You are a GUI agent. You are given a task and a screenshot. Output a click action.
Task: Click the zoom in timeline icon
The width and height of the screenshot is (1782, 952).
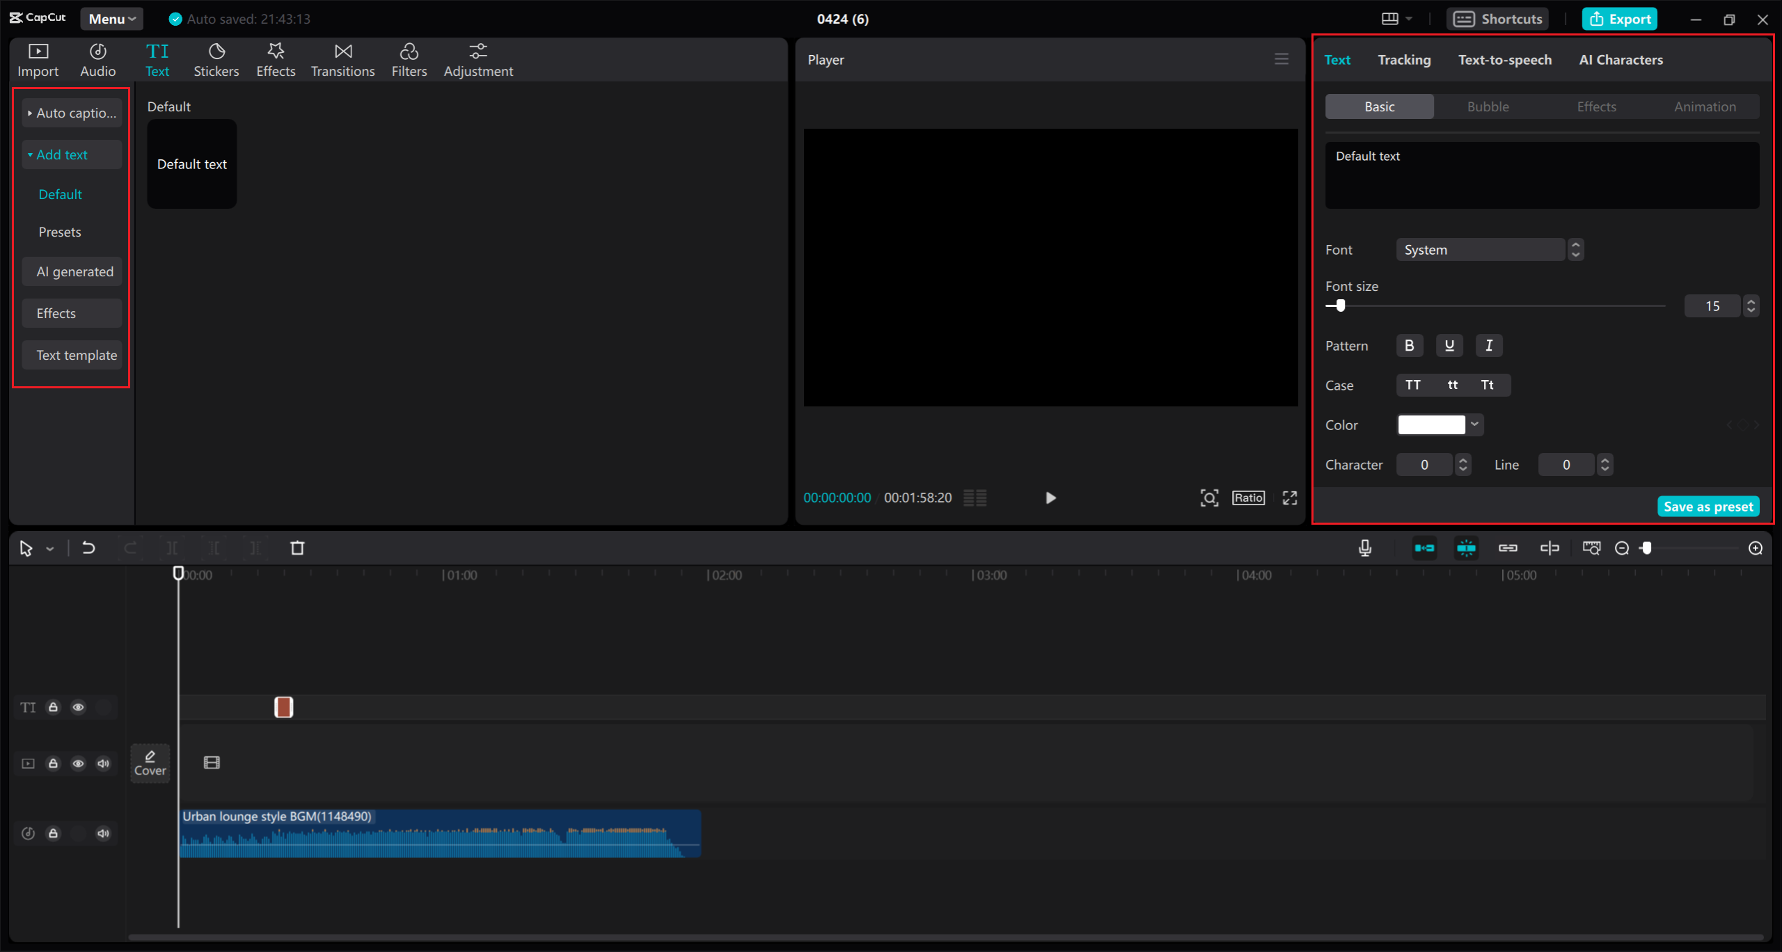click(1756, 548)
